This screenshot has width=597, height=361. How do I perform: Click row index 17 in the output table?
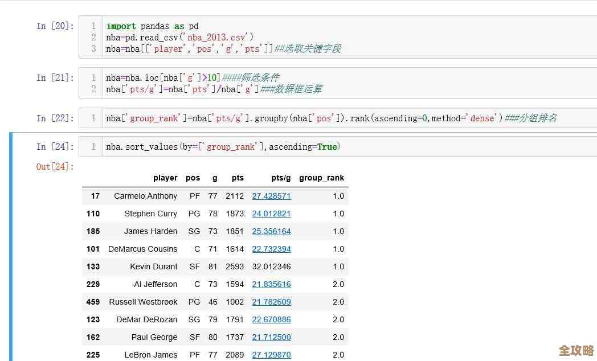(95, 196)
